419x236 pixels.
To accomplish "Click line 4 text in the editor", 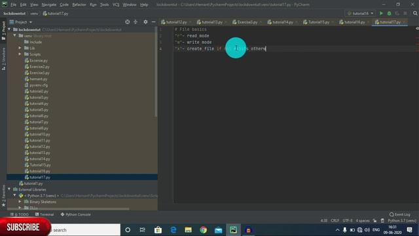I will (x=221, y=49).
